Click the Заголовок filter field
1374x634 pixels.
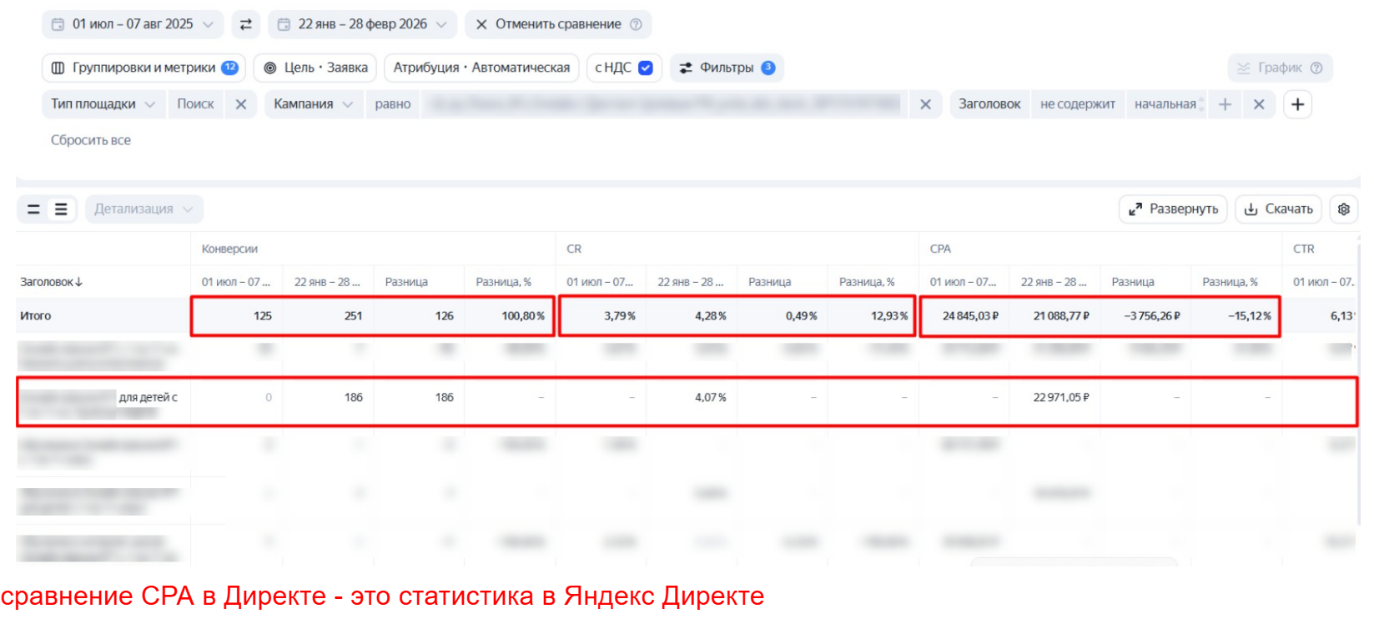coord(989,104)
